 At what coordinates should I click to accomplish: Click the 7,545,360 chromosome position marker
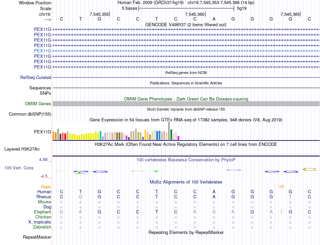click(195, 14)
